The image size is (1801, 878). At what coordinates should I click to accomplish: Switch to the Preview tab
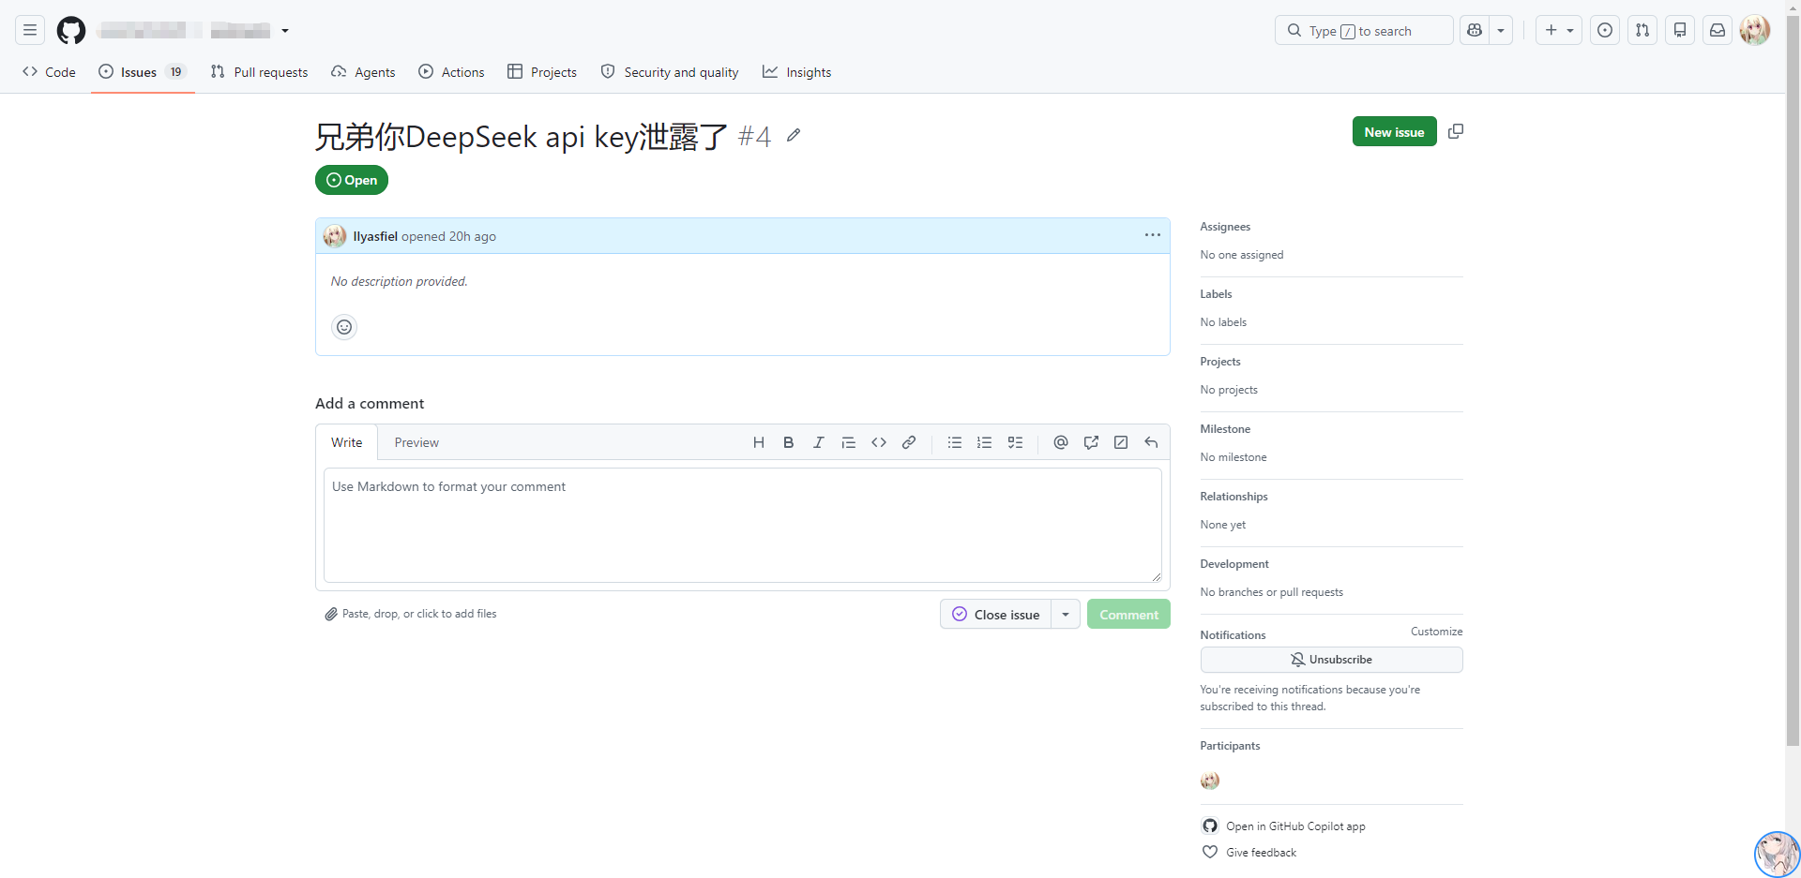416,442
